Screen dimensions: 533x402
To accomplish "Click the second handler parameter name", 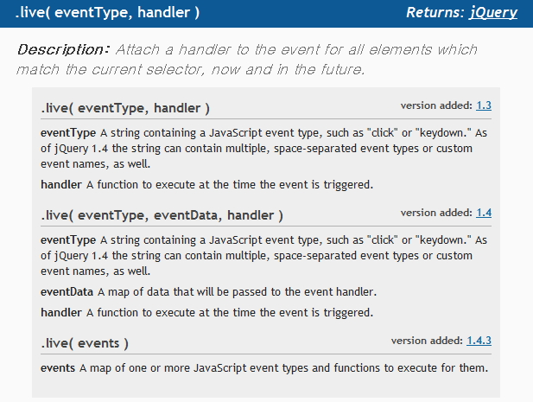I will coord(61,312).
